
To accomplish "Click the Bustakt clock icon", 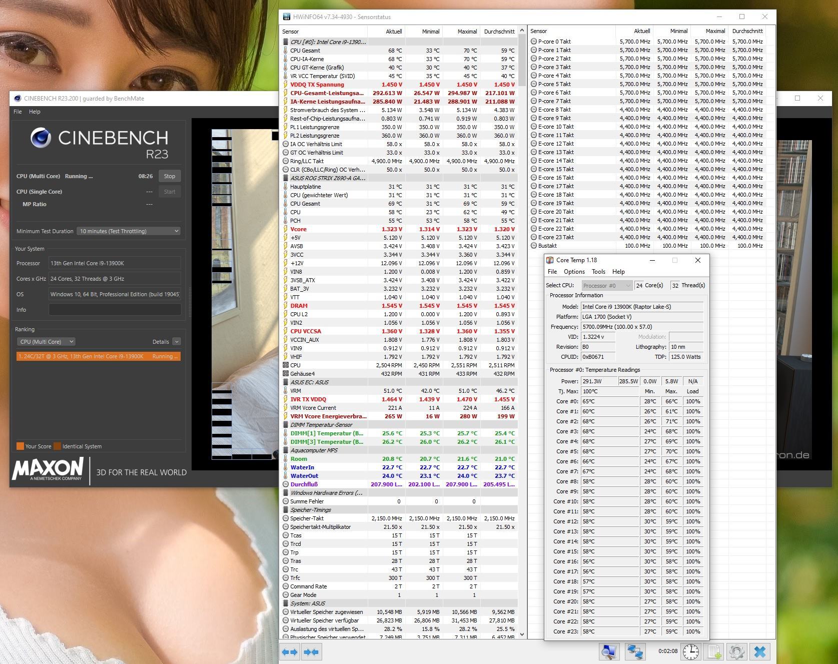I will click(534, 246).
